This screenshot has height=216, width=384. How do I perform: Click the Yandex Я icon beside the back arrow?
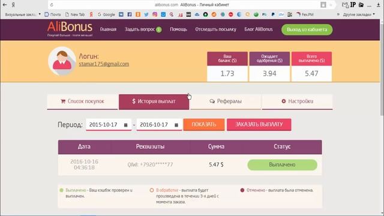tap(13, 5)
